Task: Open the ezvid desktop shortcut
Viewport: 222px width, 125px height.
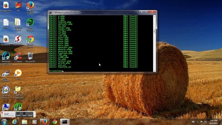Action: click(x=18, y=74)
